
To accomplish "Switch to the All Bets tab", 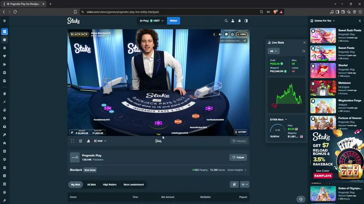I will pyautogui.click(x=91, y=184).
